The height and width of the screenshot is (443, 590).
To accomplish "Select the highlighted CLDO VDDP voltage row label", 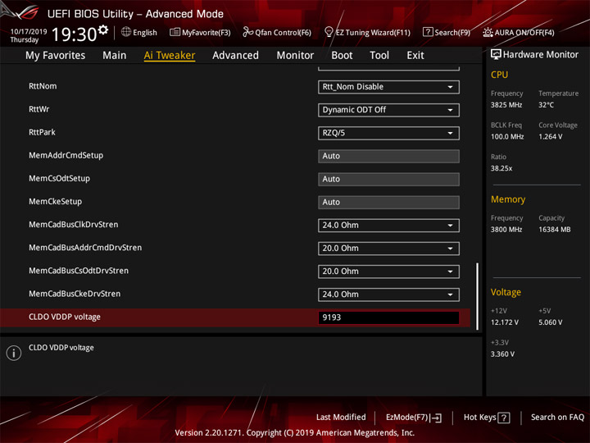I will click(x=65, y=317).
